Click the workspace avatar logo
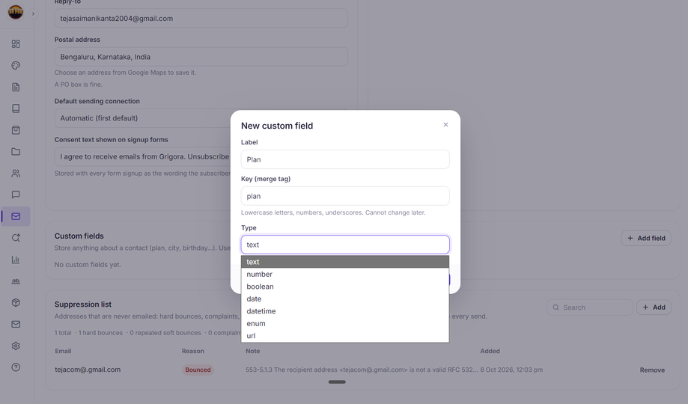The width and height of the screenshot is (688, 404). (x=16, y=12)
